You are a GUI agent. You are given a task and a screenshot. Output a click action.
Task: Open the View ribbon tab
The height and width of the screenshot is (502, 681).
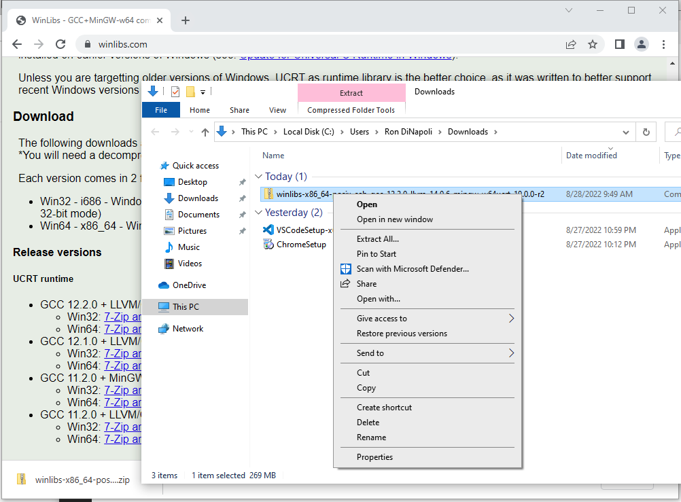click(x=277, y=110)
